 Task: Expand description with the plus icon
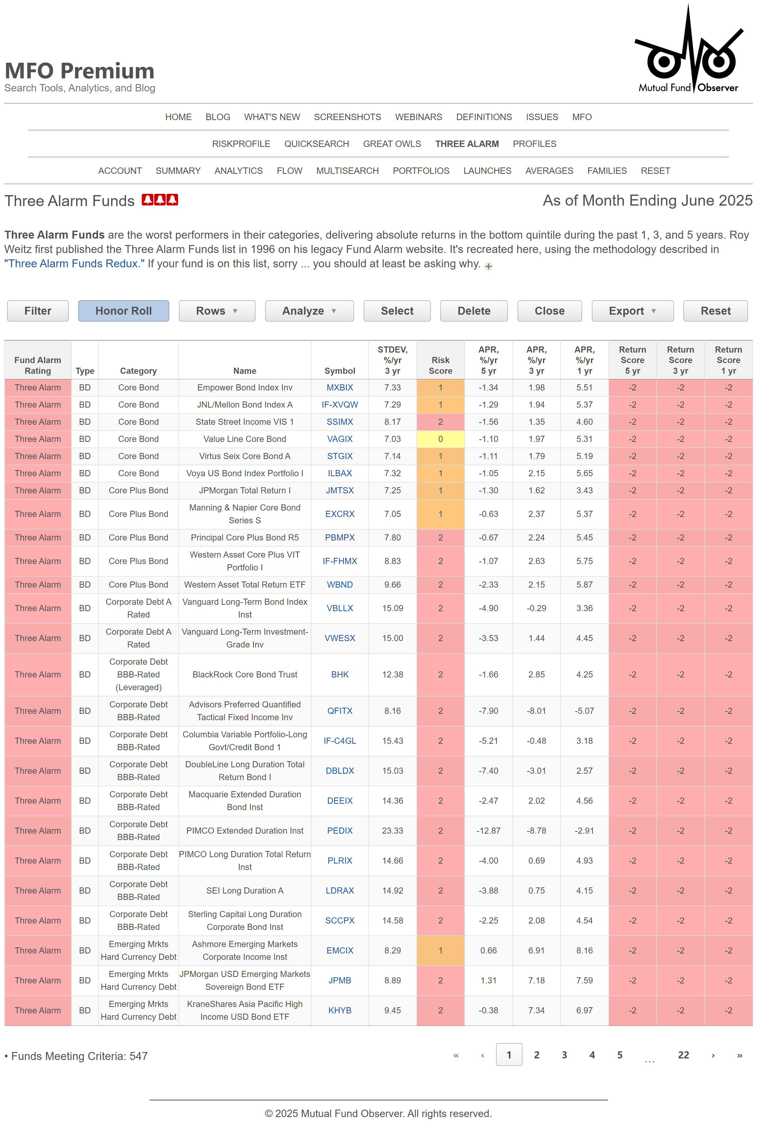tap(488, 266)
